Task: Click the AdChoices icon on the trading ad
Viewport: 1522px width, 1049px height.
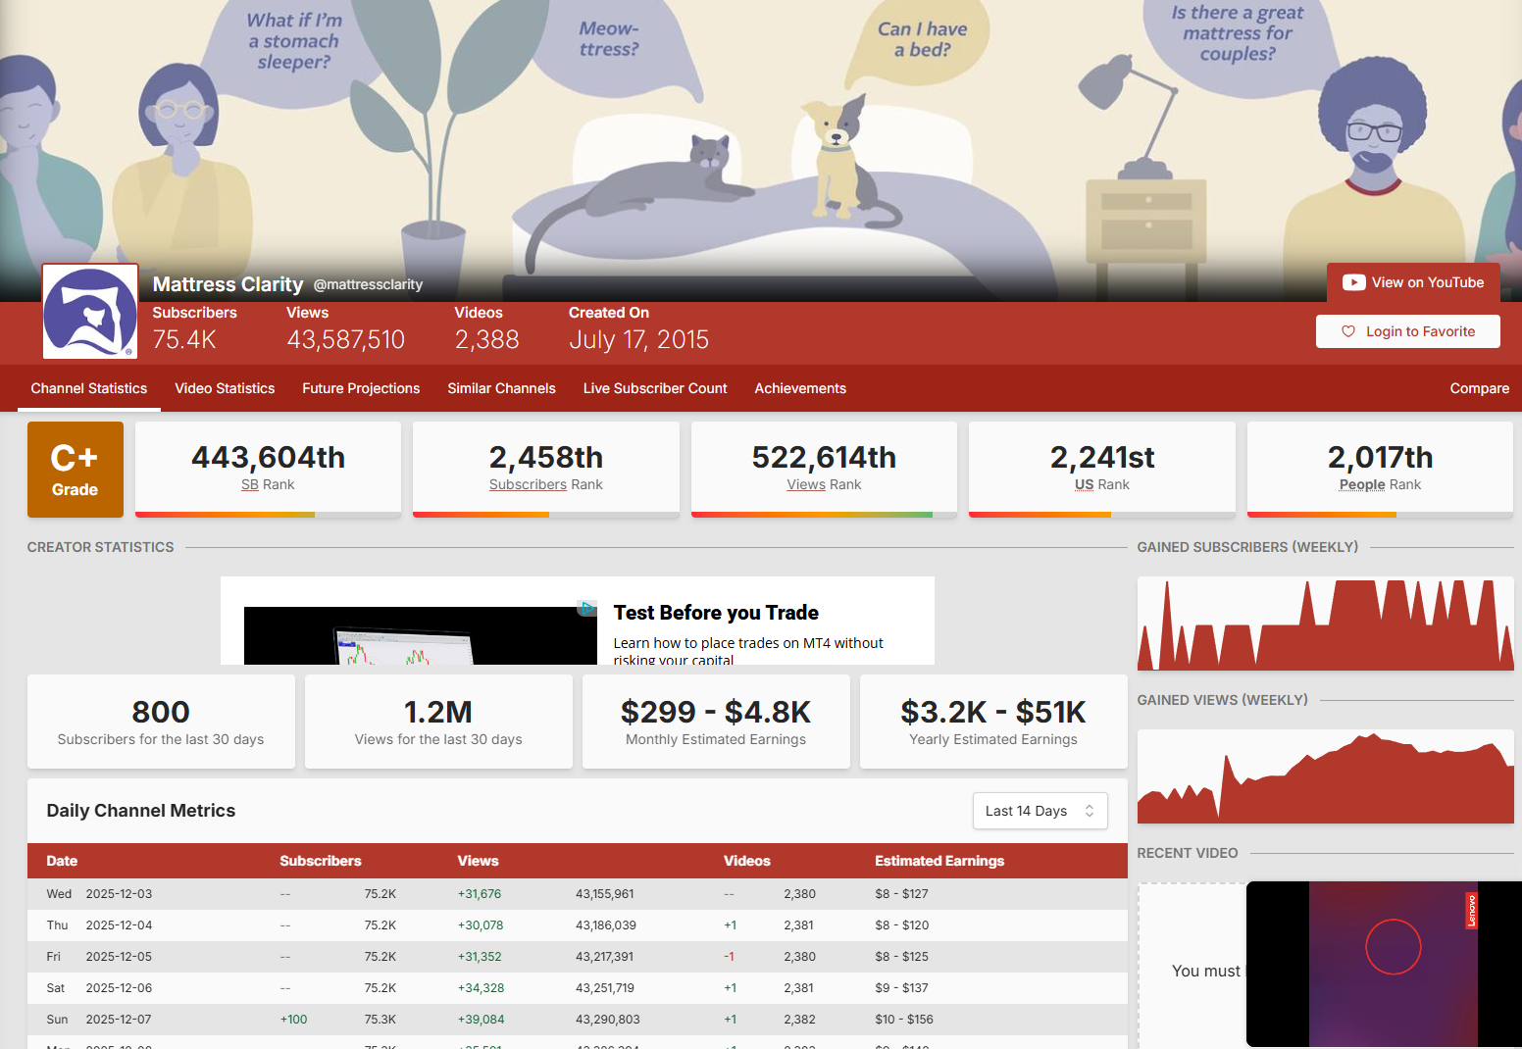Action: point(586,608)
